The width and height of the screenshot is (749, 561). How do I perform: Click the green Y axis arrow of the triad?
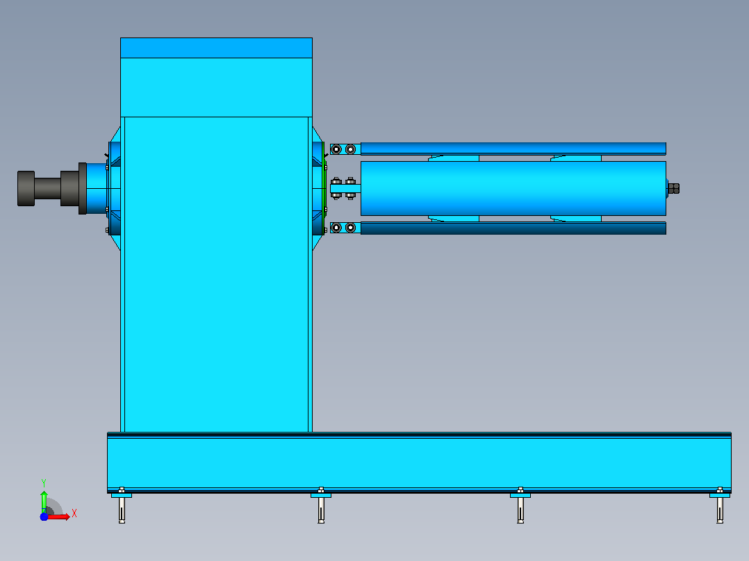pos(44,501)
